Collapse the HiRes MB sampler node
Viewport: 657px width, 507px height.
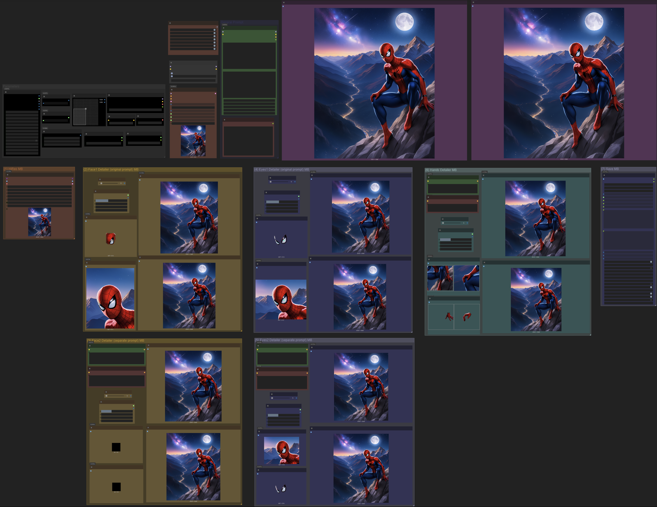pos(8,175)
